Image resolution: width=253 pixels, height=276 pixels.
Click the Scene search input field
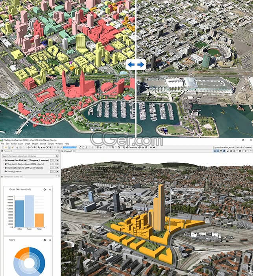28,156
